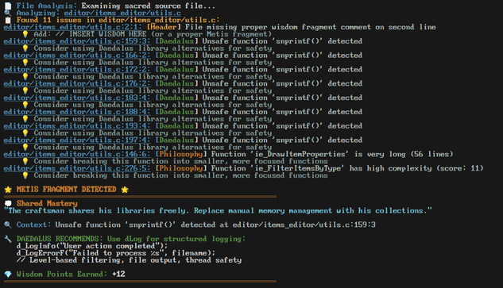Open utils.c:159:3 snprintf issue link

[76, 41]
